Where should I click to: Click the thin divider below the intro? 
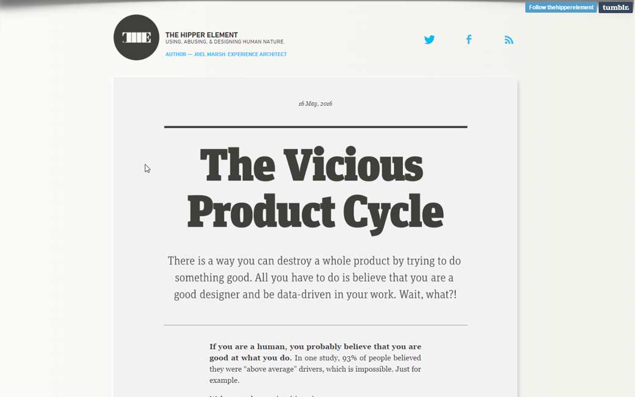[x=315, y=325]
